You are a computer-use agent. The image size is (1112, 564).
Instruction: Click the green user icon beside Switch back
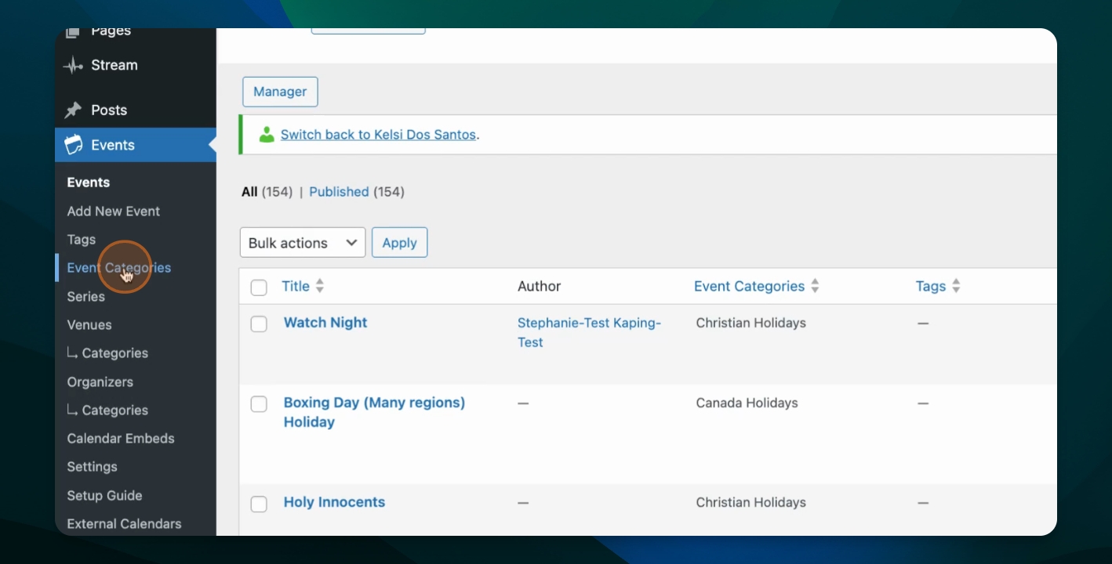(267, 135)
